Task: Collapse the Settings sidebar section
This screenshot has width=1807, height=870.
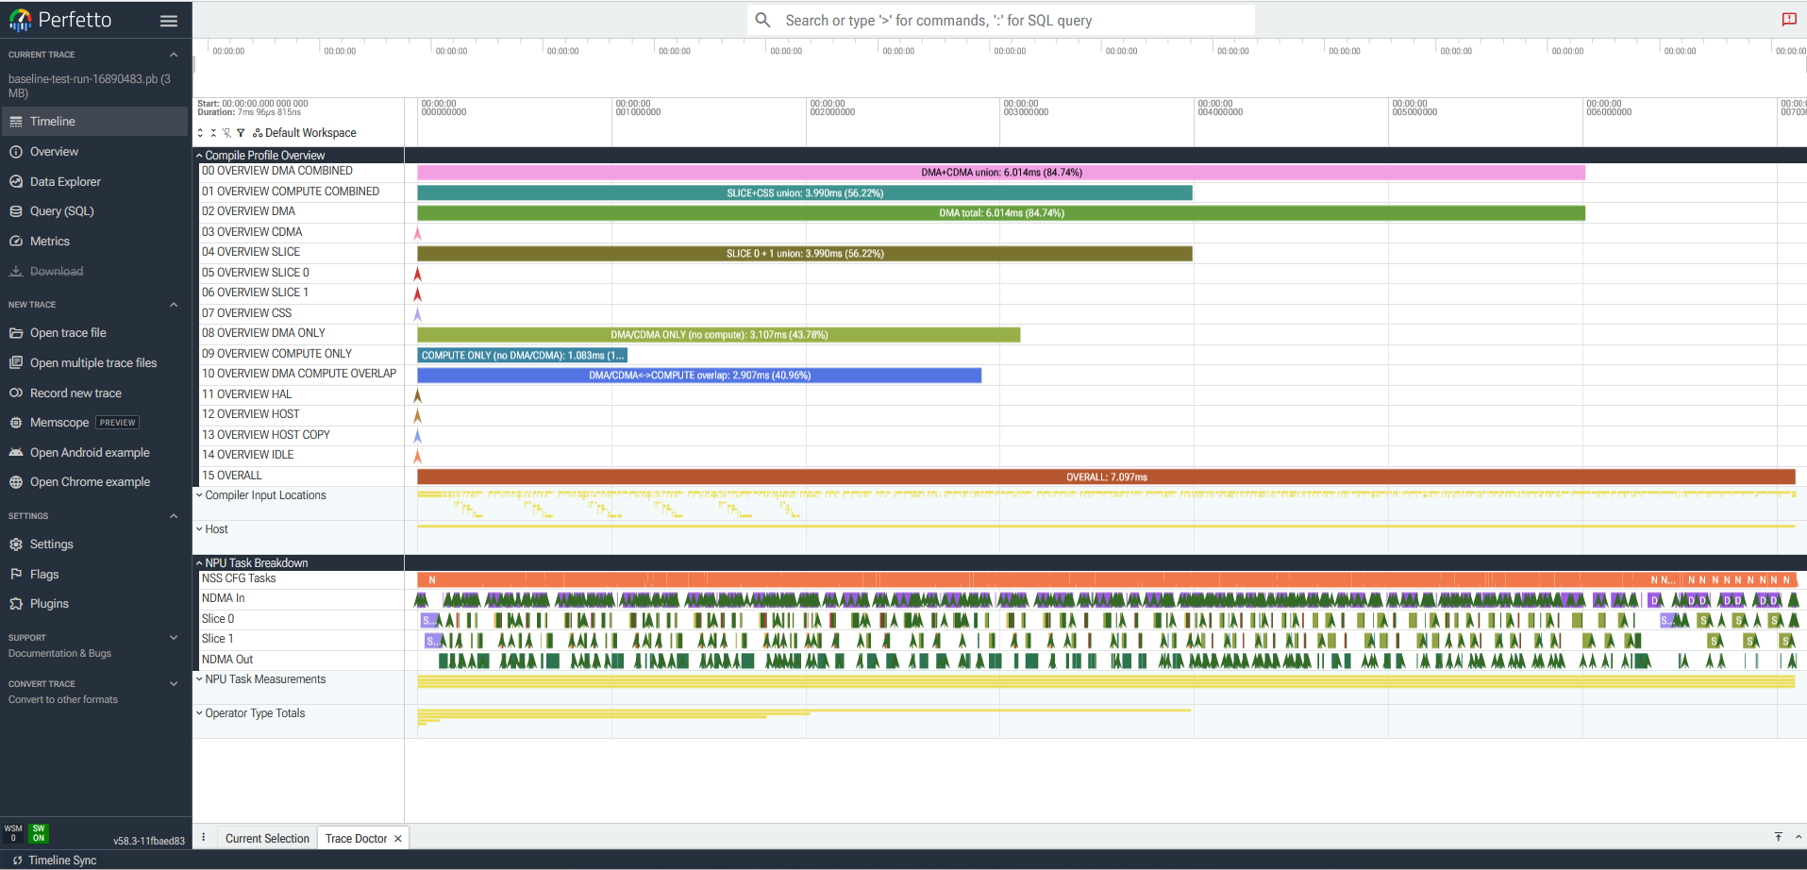Action: tap(174, 516)
